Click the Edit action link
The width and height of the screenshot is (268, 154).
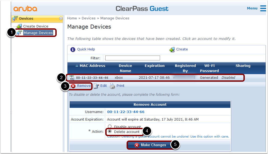104,86
